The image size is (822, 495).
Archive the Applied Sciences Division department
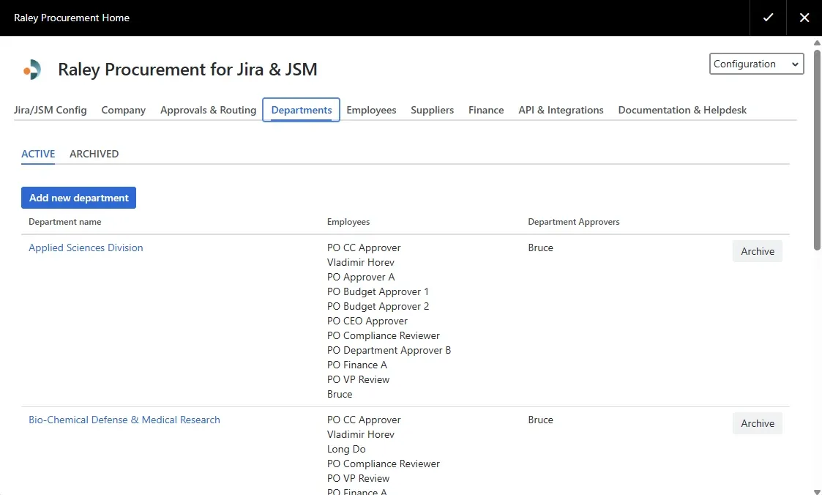click(757, 251)
